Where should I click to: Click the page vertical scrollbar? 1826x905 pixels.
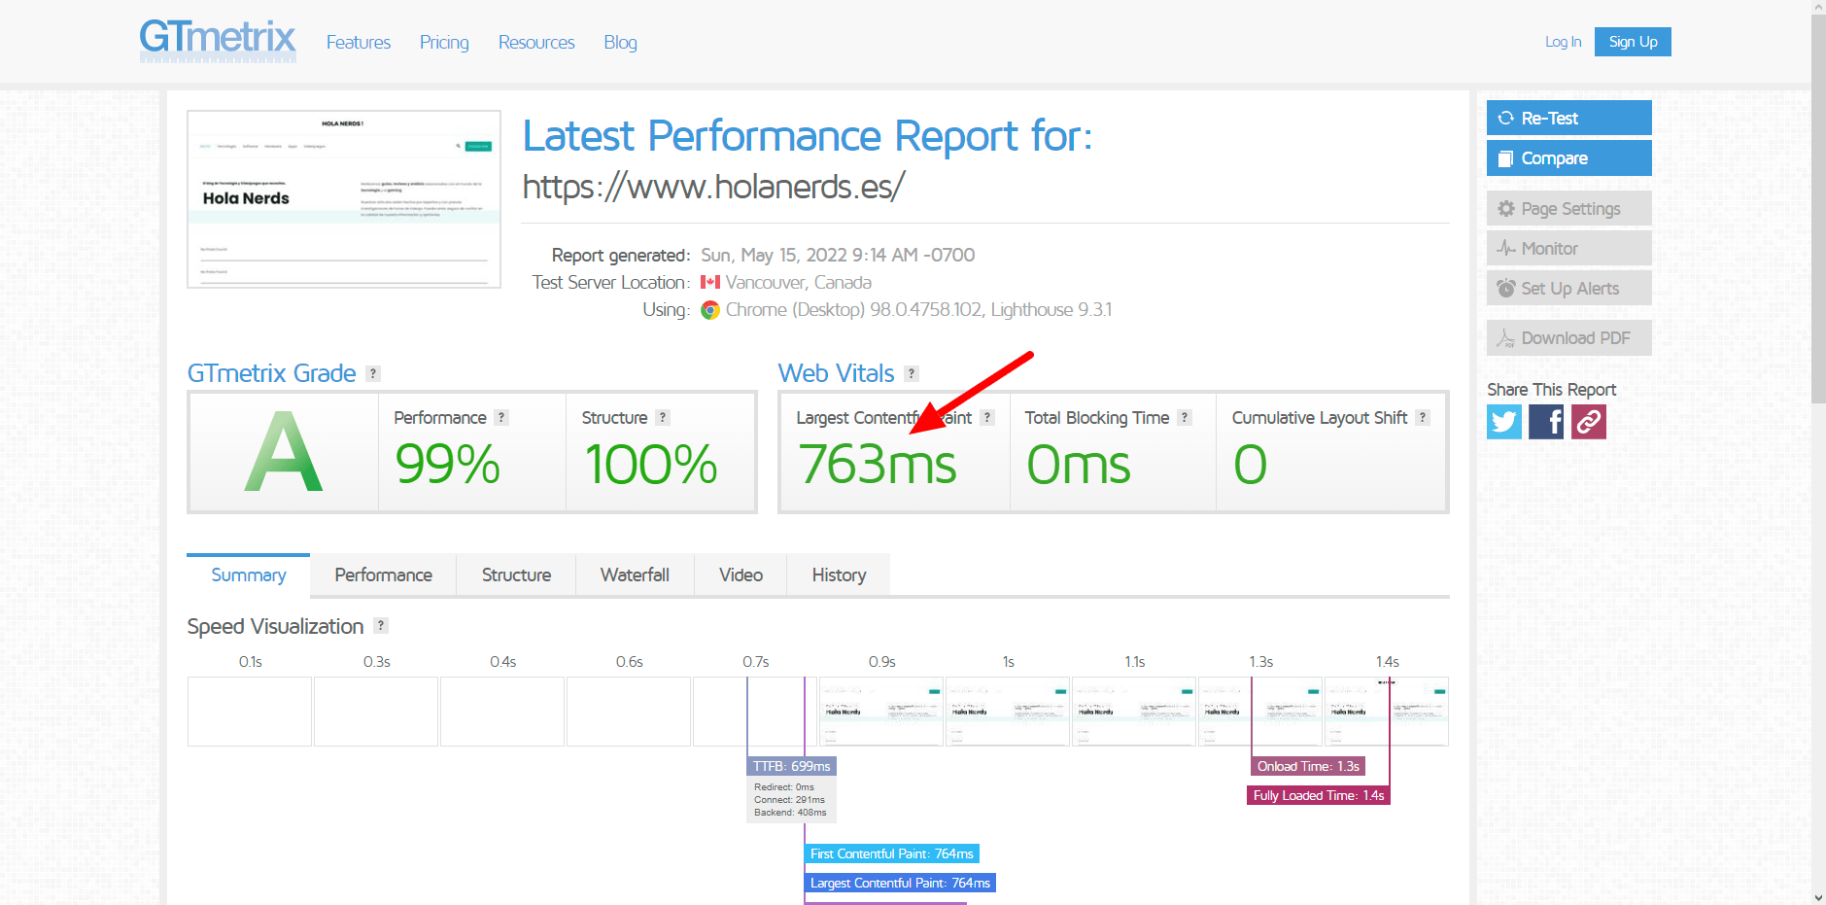coord(1818,209)
